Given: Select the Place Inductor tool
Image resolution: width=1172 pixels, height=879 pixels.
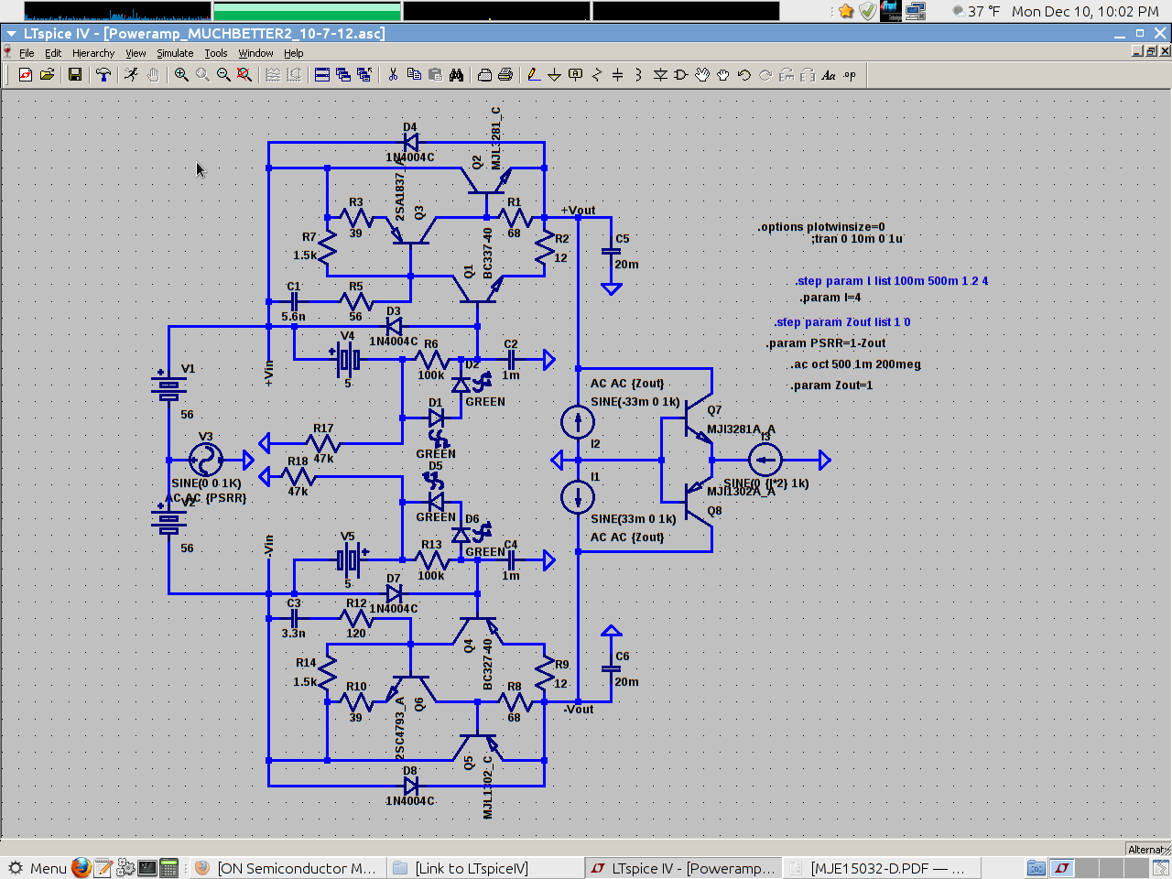Looking at the screenshot, I should tap(638, 75).
